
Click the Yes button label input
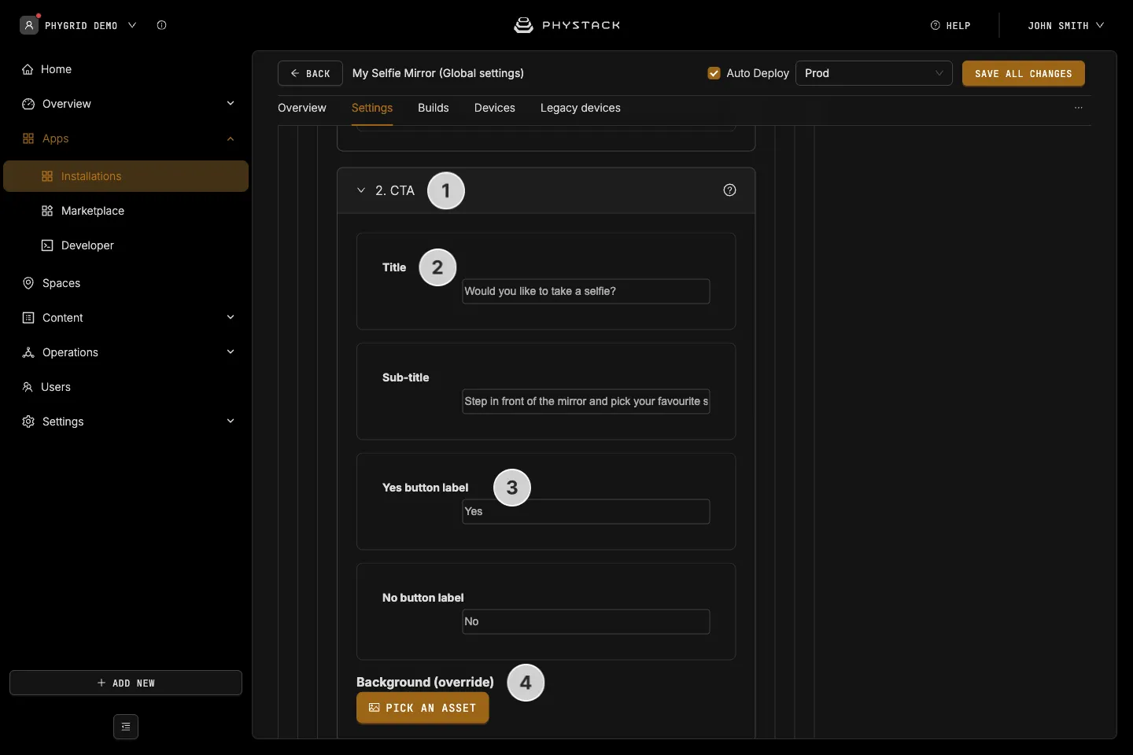click(x=586, y=511)
